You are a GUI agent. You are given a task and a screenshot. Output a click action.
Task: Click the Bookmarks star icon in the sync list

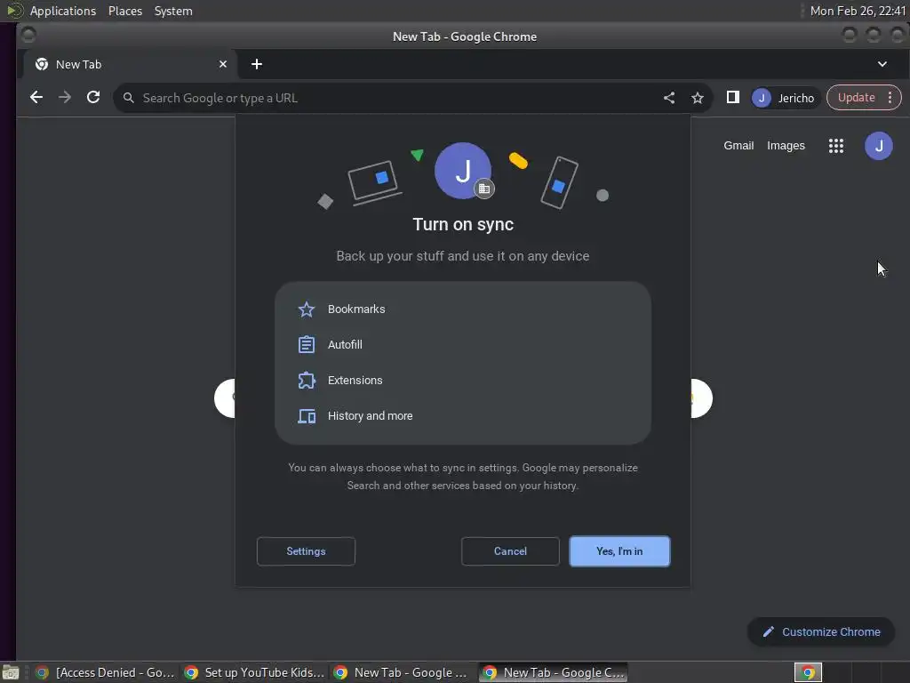[x=307, y=309]
